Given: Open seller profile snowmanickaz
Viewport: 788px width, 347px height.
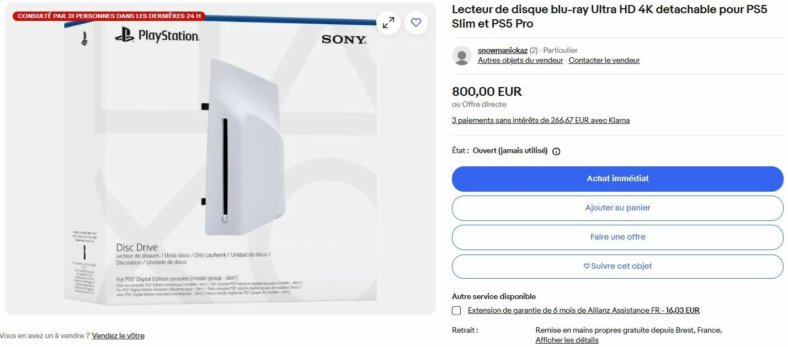Looking at the screenshot, I should click(x=503, y=50).
